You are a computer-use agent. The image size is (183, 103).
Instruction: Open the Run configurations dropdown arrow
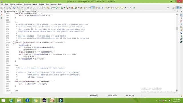[x=59, y=8]
